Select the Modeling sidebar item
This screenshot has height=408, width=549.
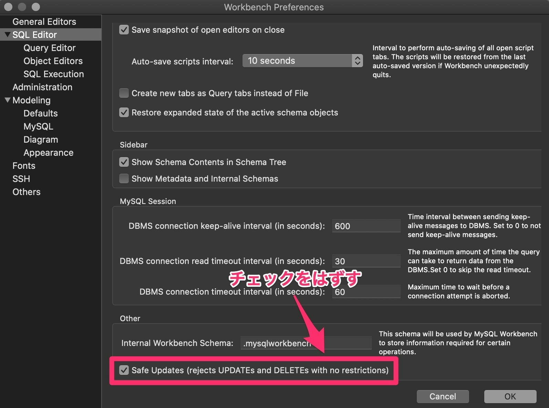pos(31,100)
